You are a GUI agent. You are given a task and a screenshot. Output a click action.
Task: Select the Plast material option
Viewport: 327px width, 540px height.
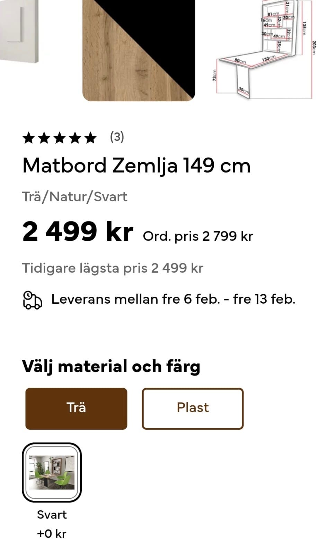pos(193,408)
